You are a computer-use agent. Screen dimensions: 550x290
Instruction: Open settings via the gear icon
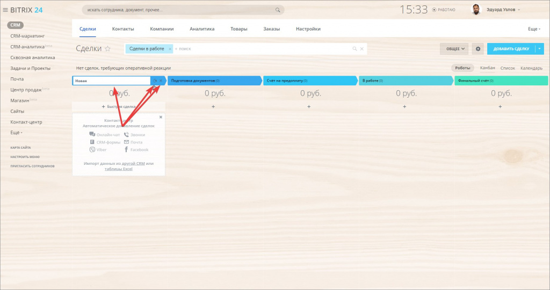pos(477,49)
